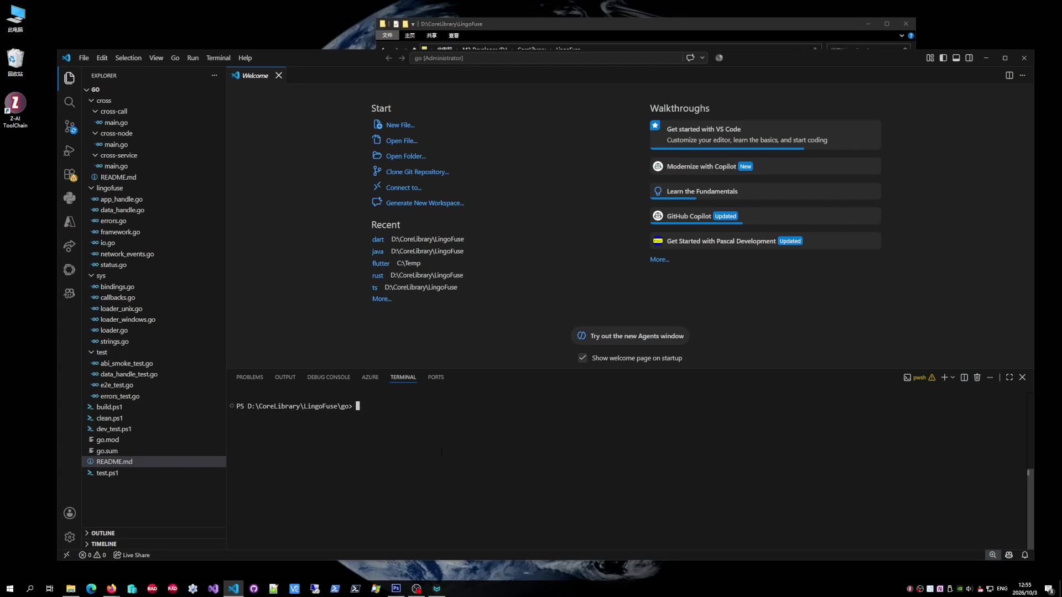Open the Python view in the activity bar
This screenshot has width=1062, height=597.
click(x=69, y=198)
